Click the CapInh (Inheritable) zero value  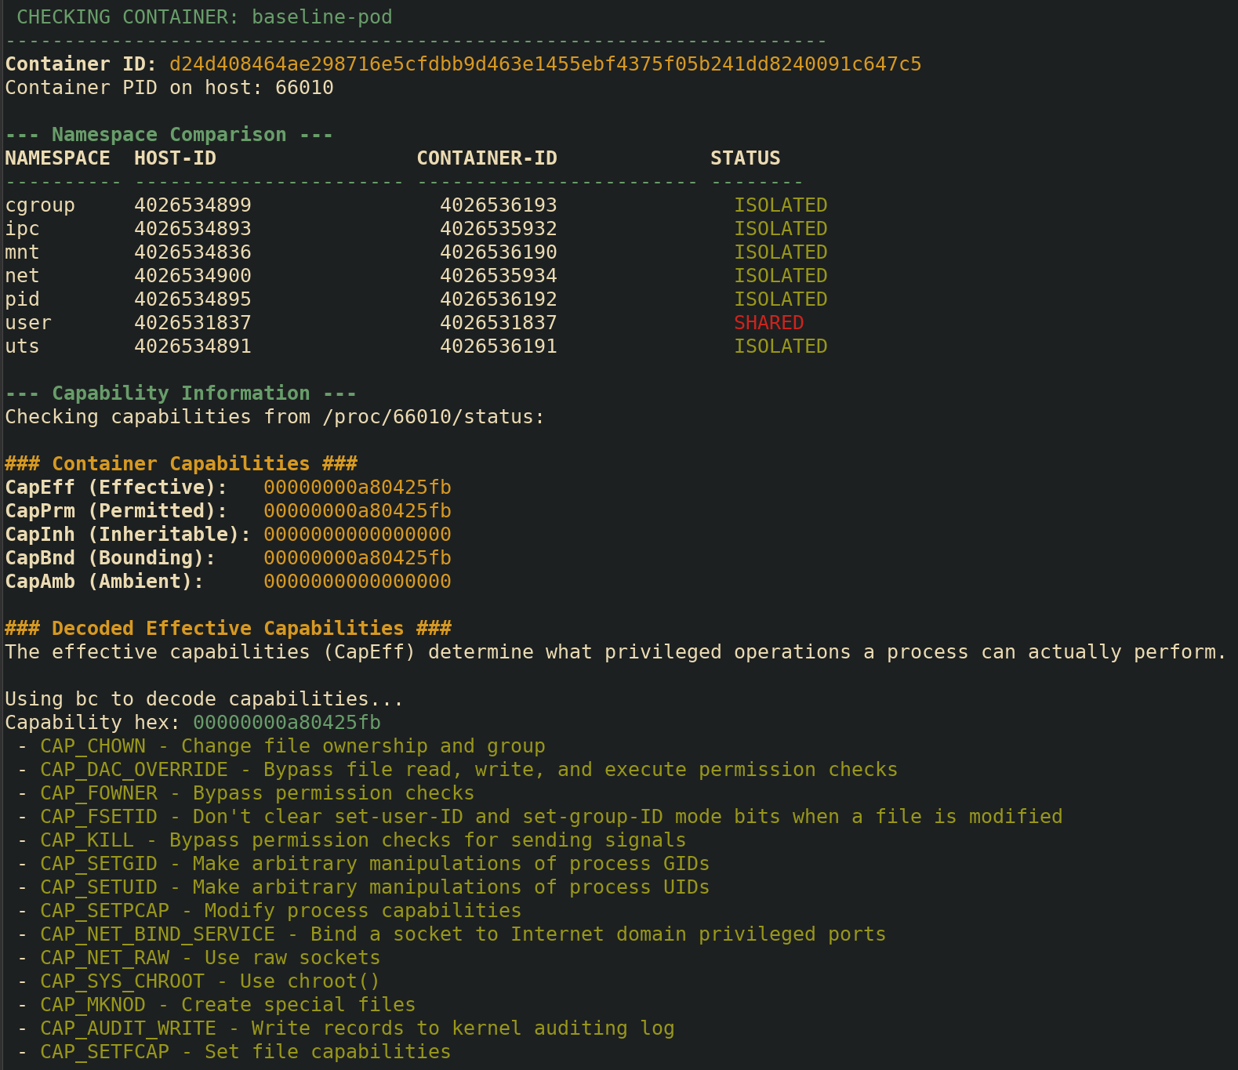tap(357, 535)
